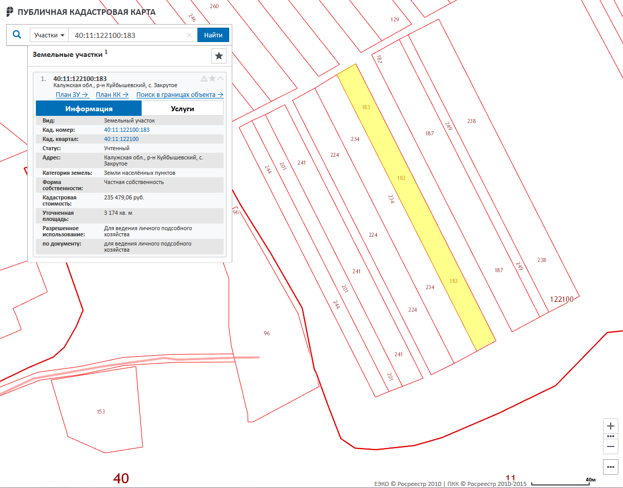Open cadastral quarter link 40:11:122100
The width and height of the screenshot is (623, 488).
(121, 139)
